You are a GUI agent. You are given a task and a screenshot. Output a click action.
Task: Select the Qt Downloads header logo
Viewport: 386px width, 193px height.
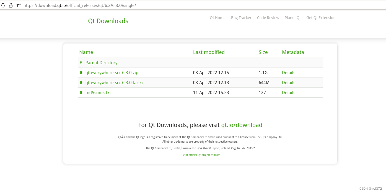tap(108, 21)
